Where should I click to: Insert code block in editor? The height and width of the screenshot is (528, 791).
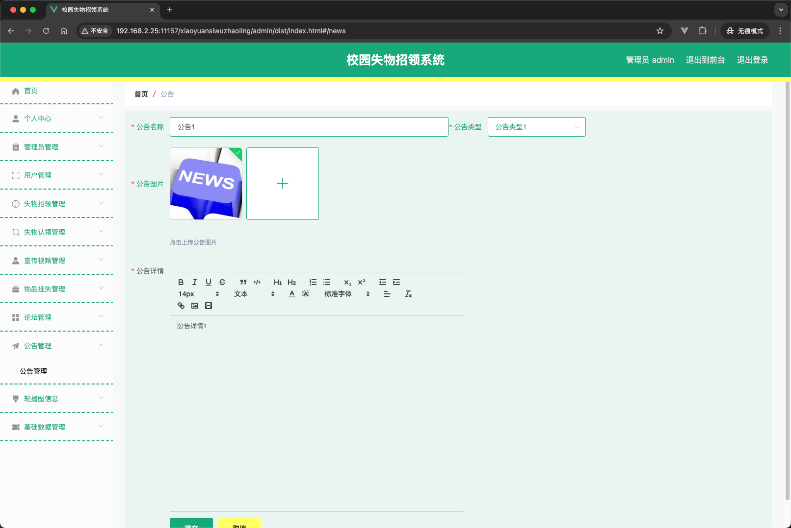257,282
